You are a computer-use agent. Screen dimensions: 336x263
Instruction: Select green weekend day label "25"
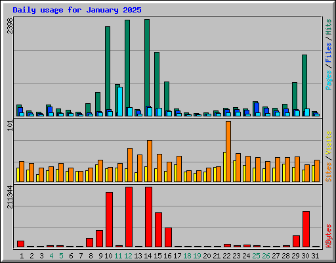(x=256, y=256)
